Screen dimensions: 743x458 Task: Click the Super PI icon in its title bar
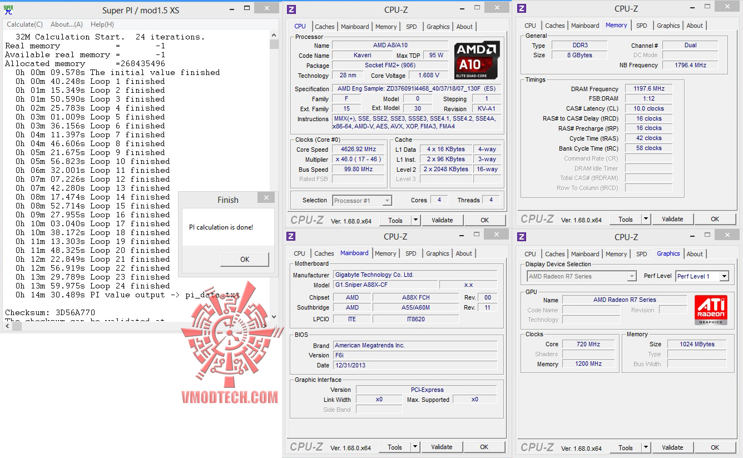click(x=8, y=9)
